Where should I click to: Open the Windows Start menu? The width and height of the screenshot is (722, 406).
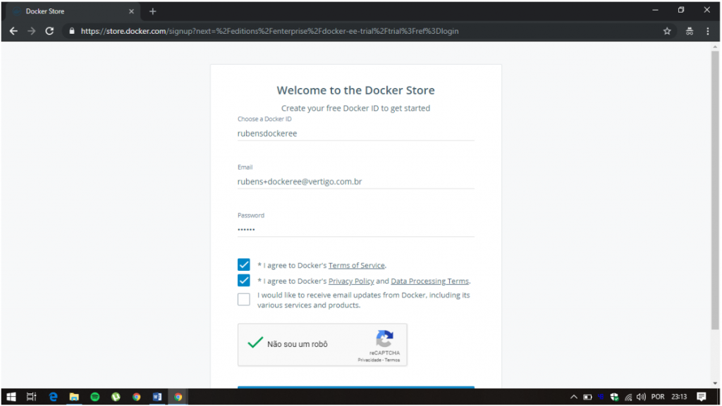point(11,397)
